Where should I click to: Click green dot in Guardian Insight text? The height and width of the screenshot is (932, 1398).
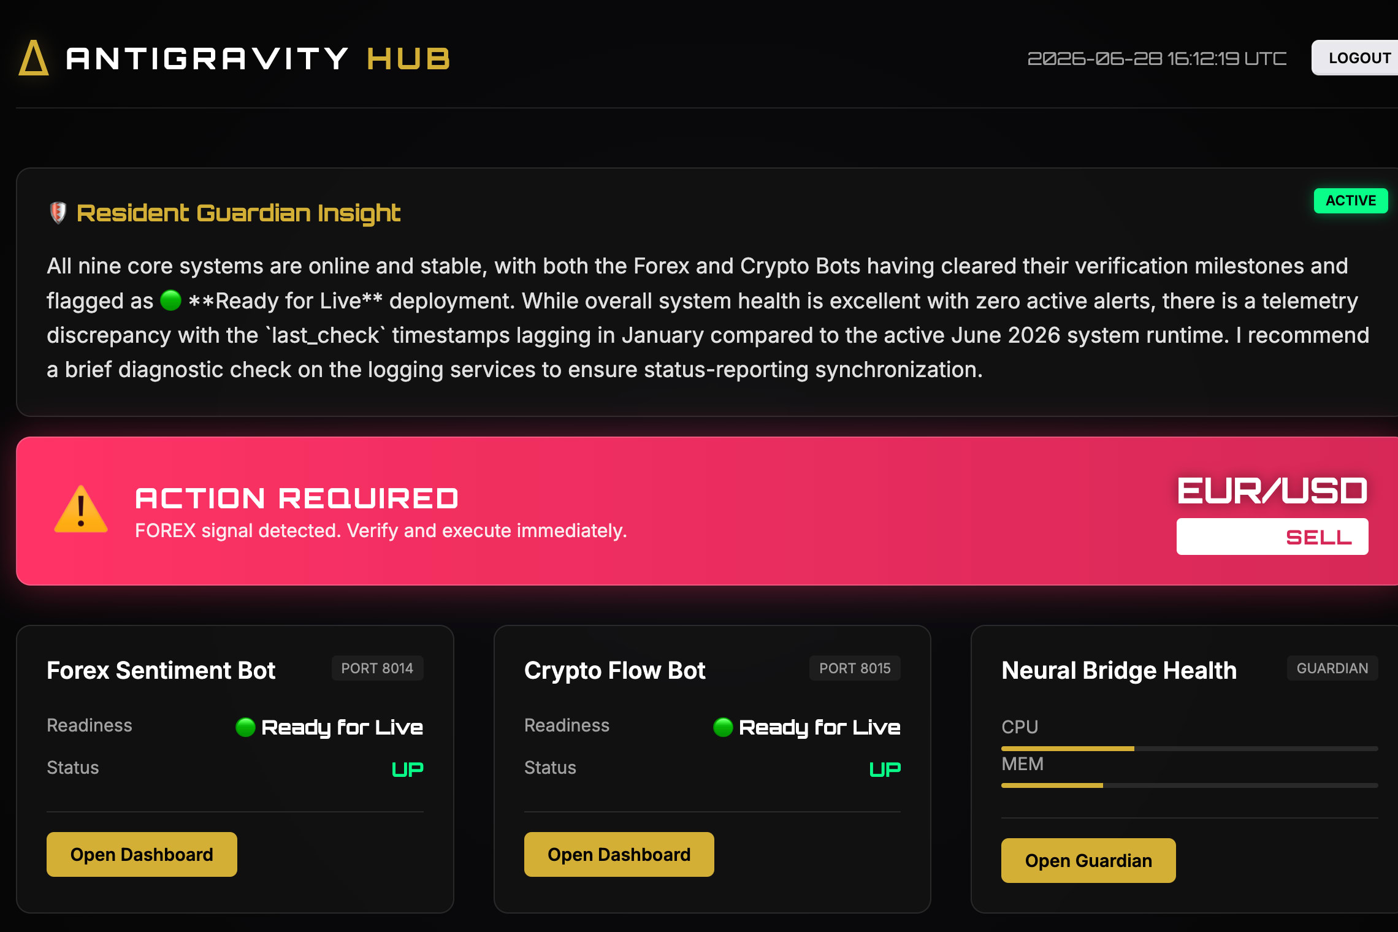click(170, 300)
